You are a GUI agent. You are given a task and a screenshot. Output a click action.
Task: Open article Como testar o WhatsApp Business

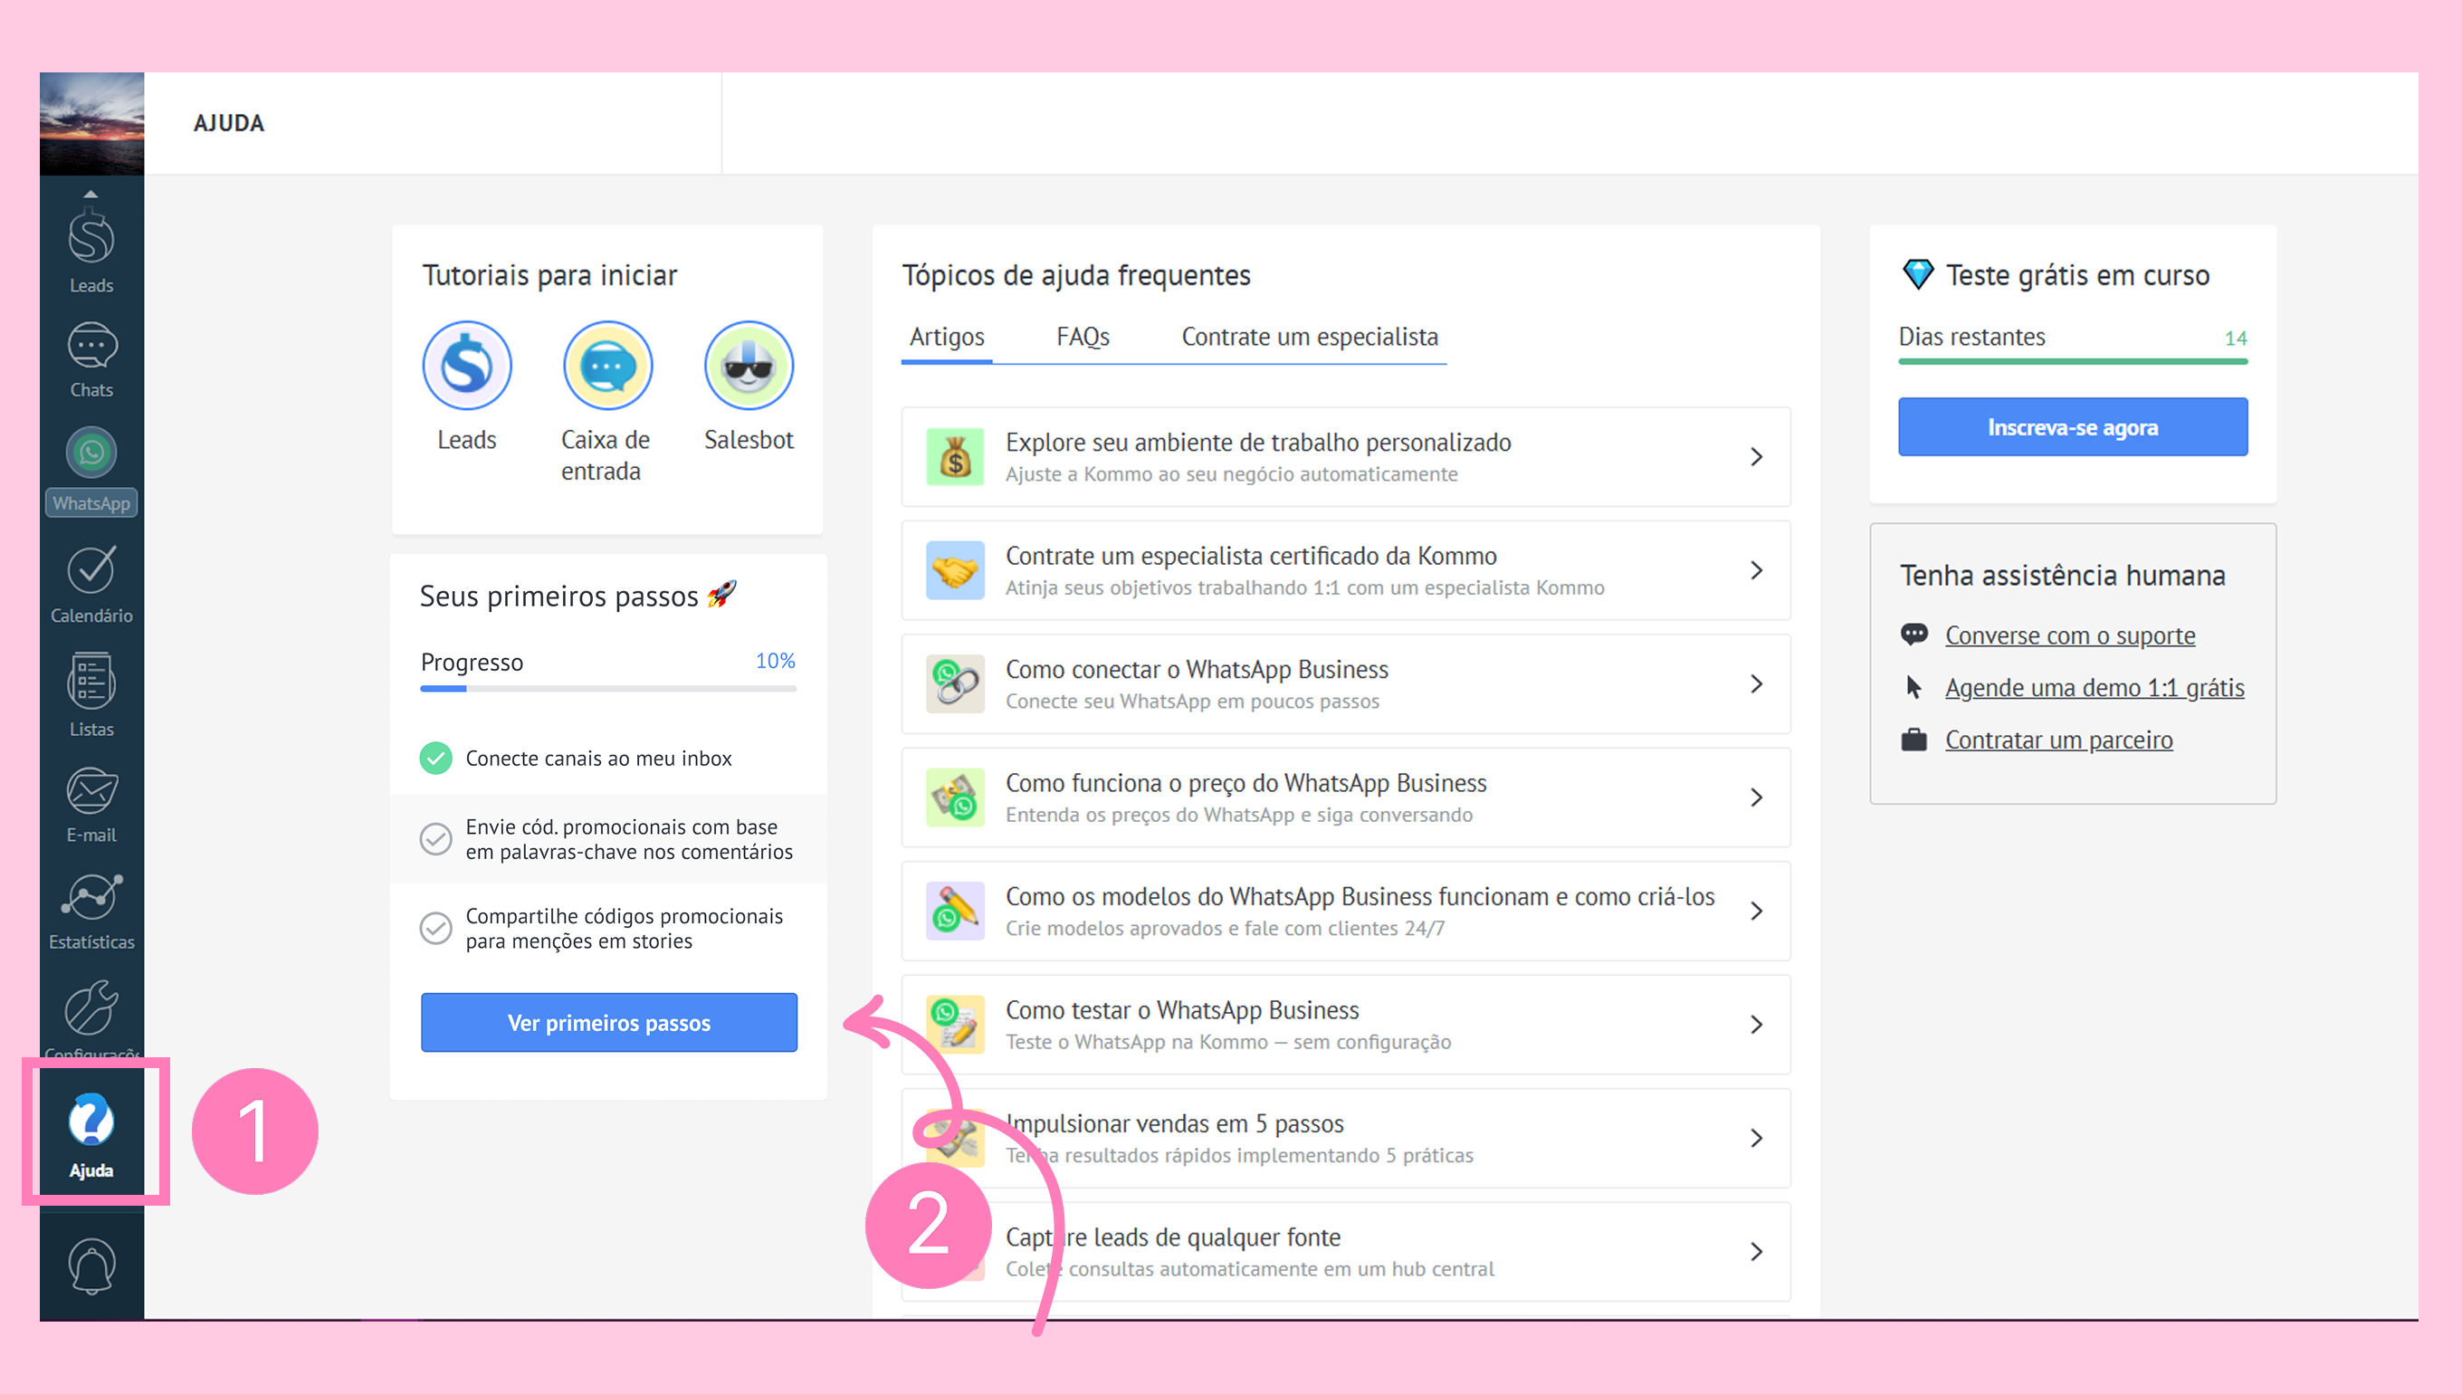click(x=1346, y=1025)
